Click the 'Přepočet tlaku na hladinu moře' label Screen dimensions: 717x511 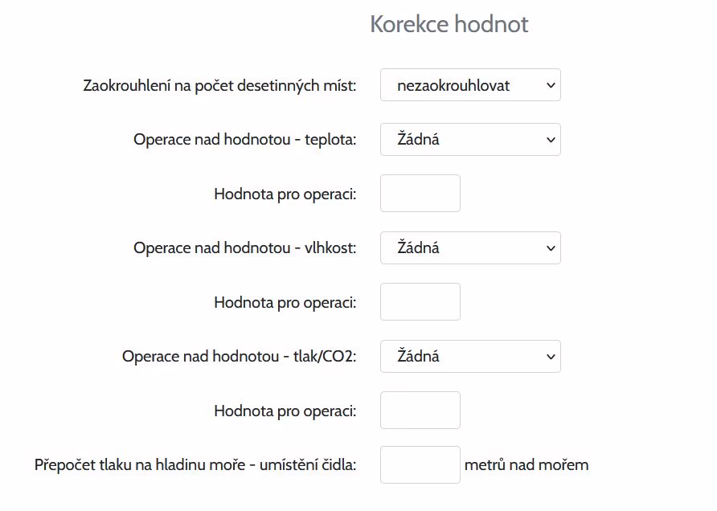coord(195,464)
